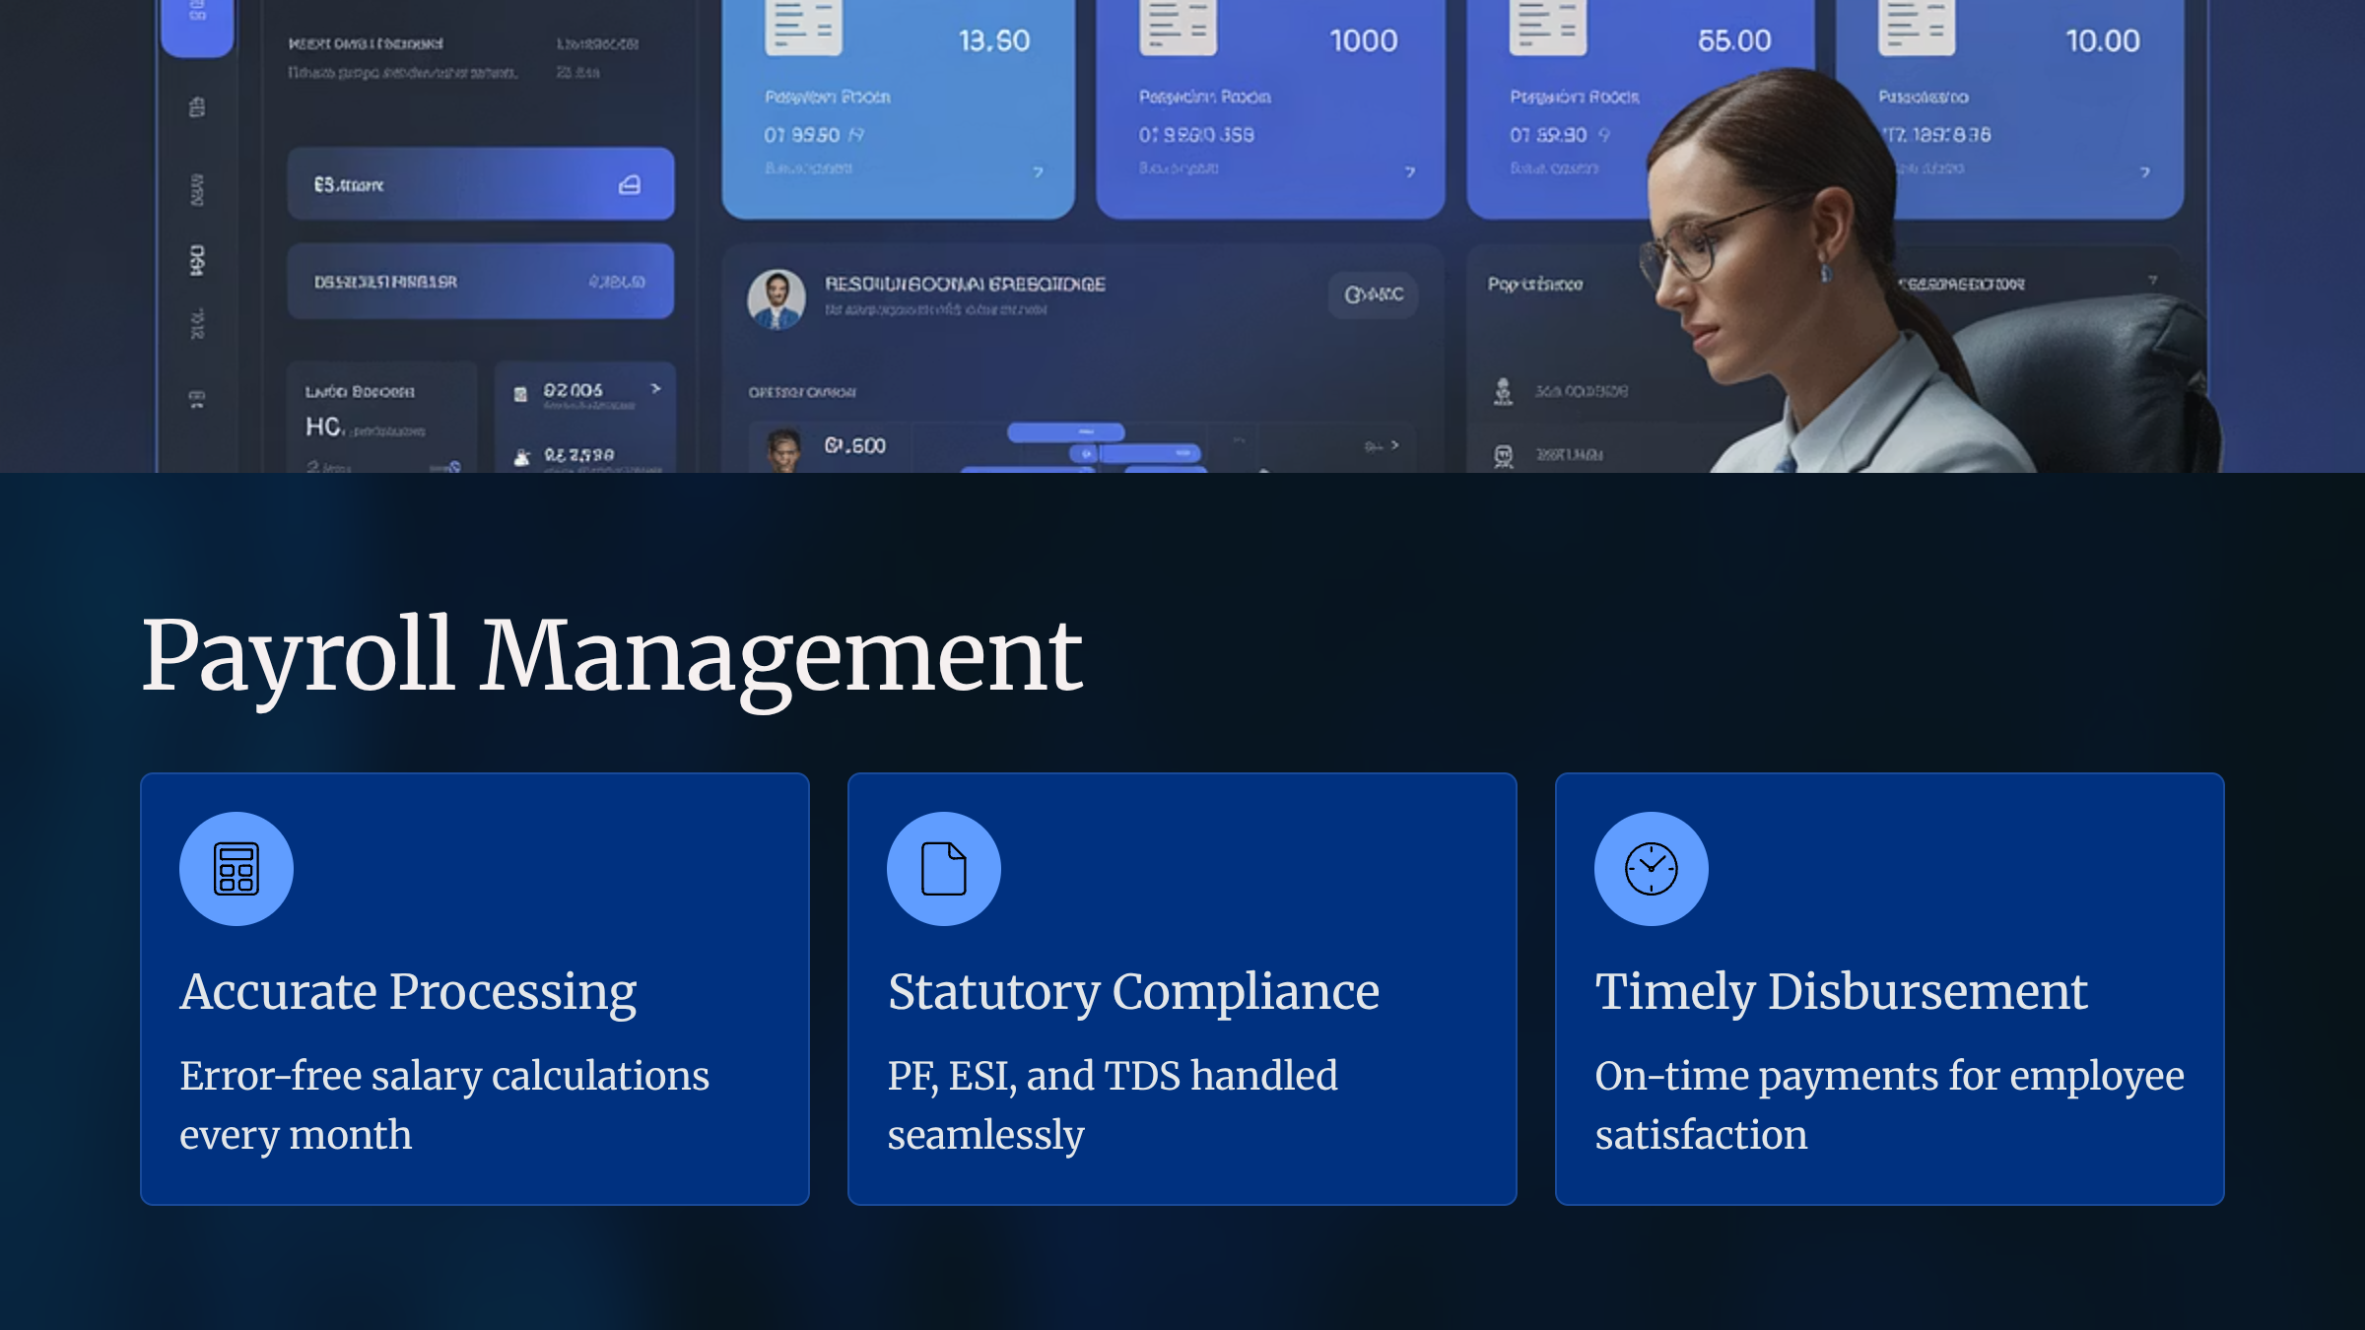Click the calculator icon in Accurate Processing card
The height and width of the screenshot is (1330, 2365).
[236, 869]
